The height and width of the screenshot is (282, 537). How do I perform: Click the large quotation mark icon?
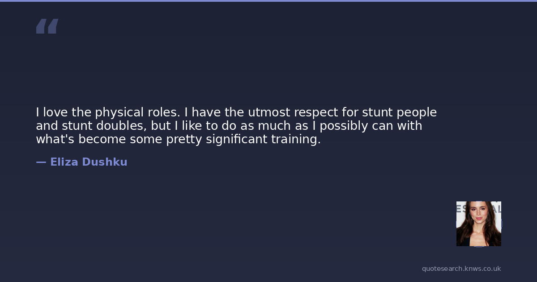click(47, 26)
